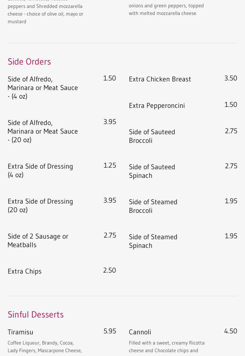Screen dimensions: 245x356
Task: Click the 4.50 price beside Cannoli
Action: click(231, 331)
